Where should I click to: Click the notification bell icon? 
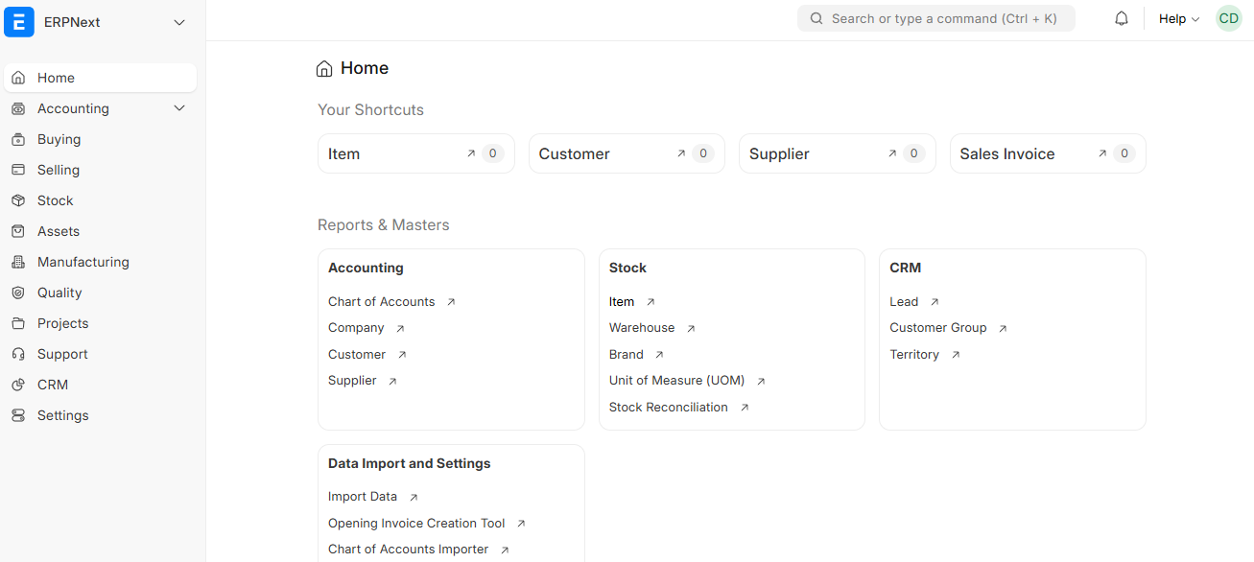(x=1121, y=17)
